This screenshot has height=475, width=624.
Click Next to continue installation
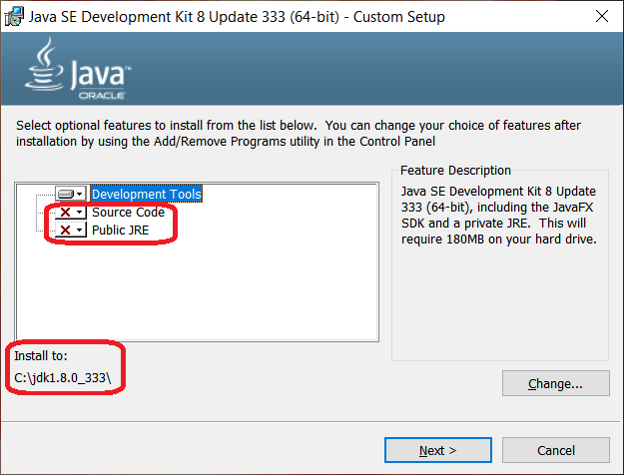click(x=437, y=450)
